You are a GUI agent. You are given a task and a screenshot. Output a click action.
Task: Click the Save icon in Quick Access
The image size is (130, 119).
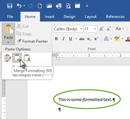pos(10,6)
